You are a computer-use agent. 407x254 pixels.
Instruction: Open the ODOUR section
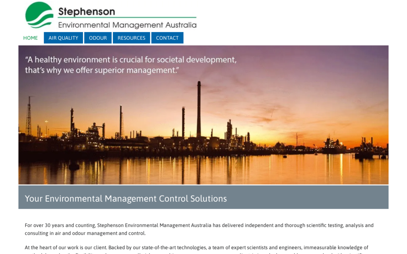coord(98,38)
